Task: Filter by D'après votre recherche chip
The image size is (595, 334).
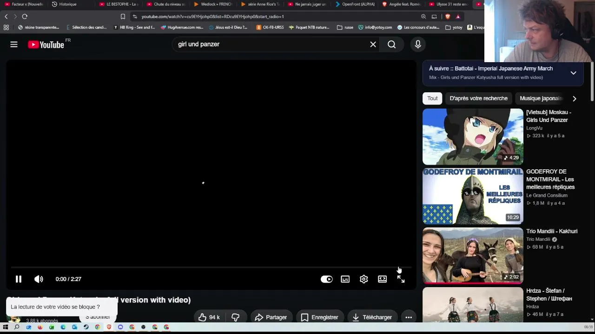Action: [478, 98]
